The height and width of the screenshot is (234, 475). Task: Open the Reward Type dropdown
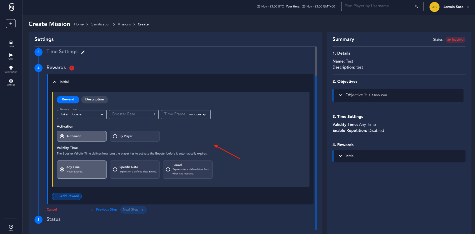tap(81, 114)
